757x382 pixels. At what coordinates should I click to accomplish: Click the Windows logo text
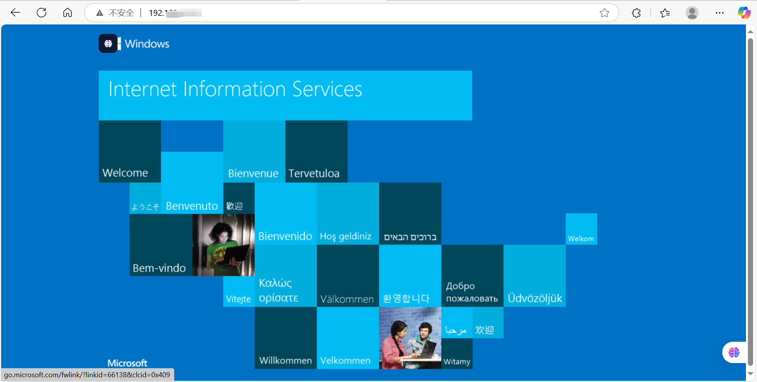(147, 43)
